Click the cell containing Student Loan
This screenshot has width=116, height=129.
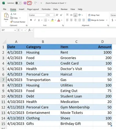[77, 96]
